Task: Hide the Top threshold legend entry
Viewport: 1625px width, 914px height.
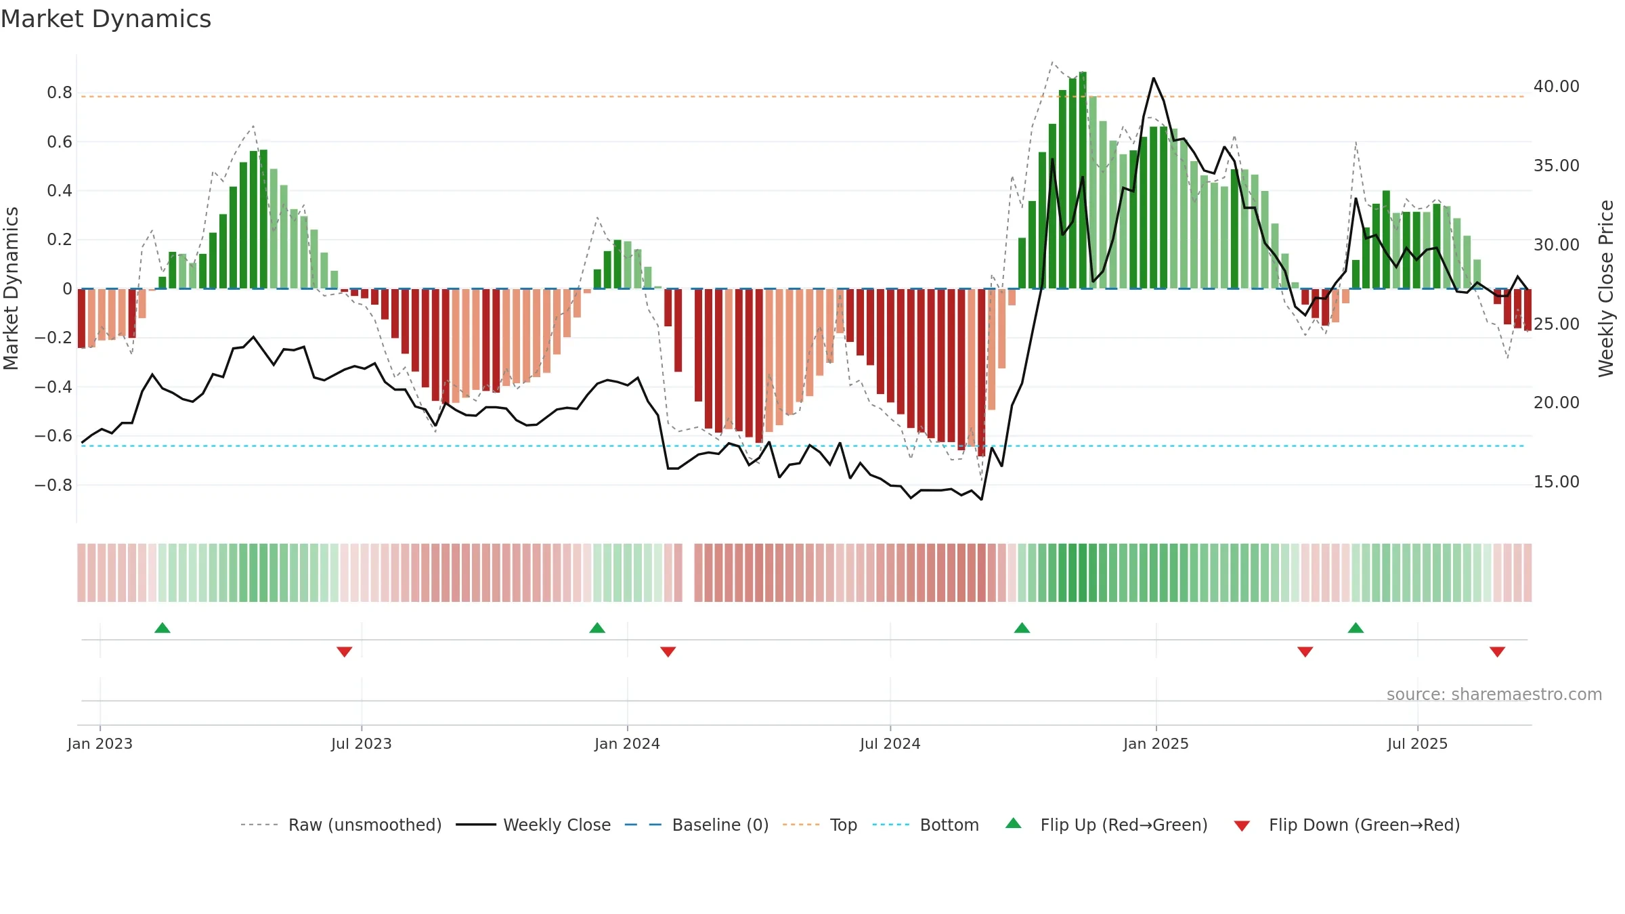Action: tap(820, 825)
